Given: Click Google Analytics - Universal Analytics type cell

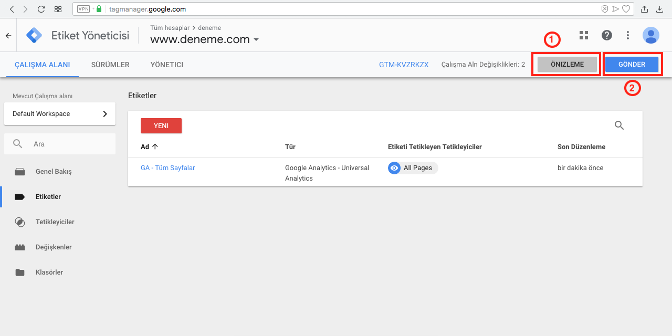Looking at the screenshot, I should (327, 173).
